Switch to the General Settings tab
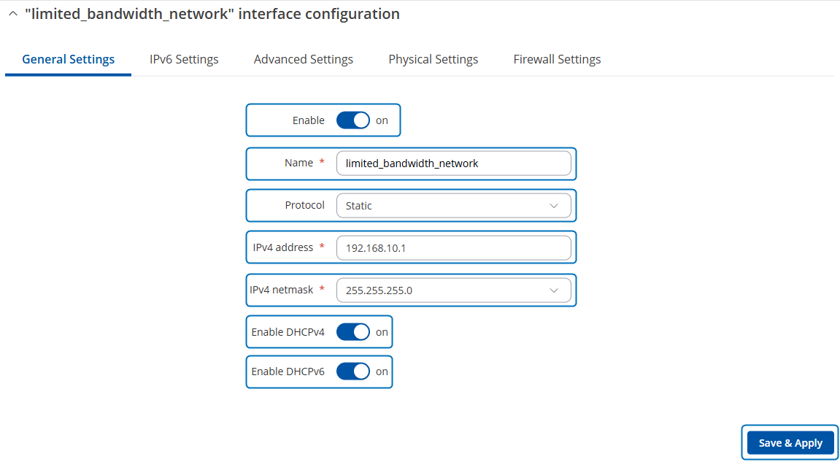 click(68, 59)
